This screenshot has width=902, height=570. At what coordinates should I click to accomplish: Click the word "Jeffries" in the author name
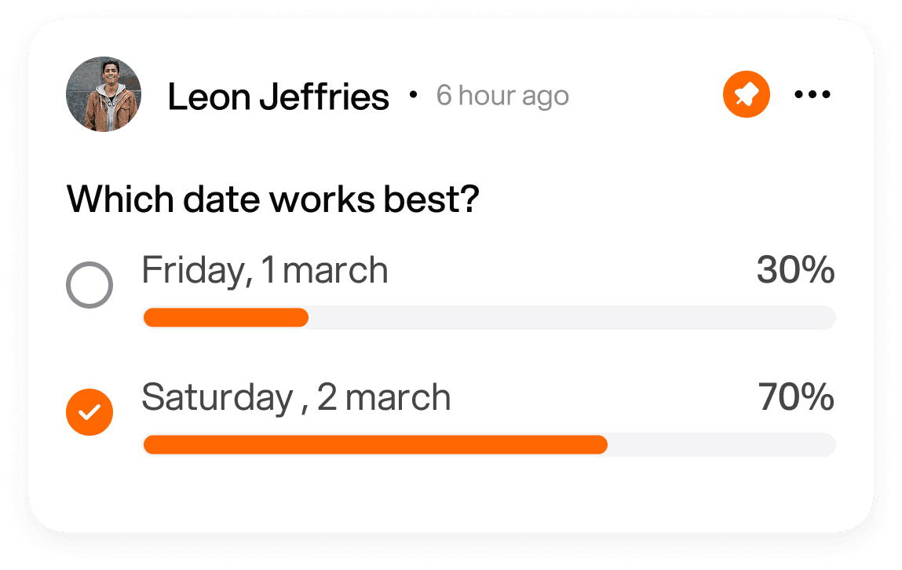pos(325,97)
